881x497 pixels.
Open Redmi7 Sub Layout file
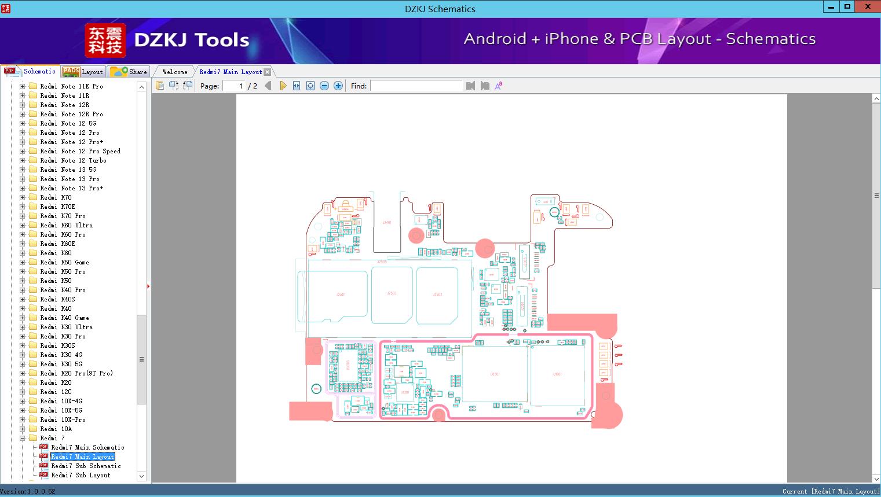81,475
